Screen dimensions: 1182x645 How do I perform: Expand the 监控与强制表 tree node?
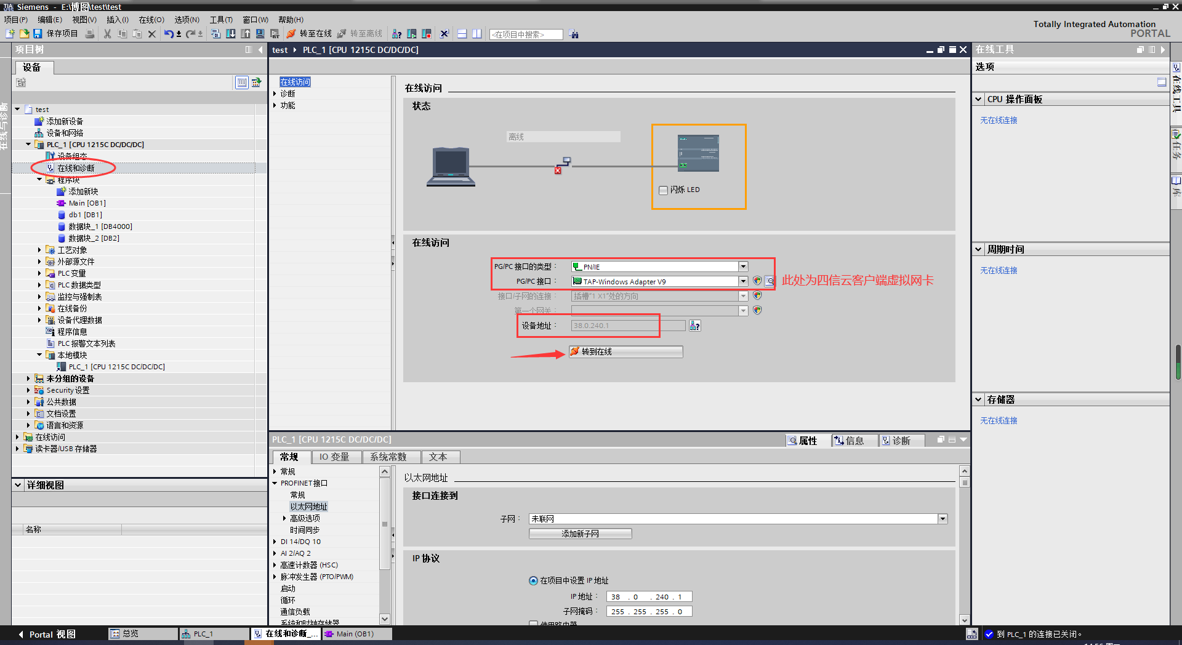click(x=39, y=297)
